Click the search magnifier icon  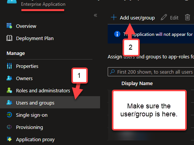coord(112,72)
